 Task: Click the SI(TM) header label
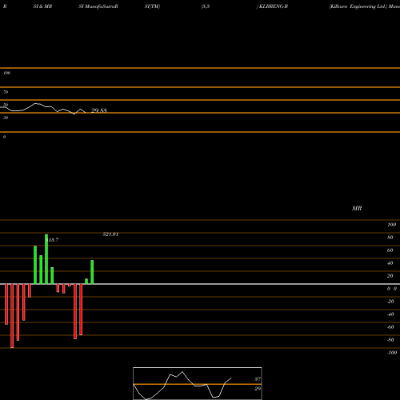tap(152, 6)
